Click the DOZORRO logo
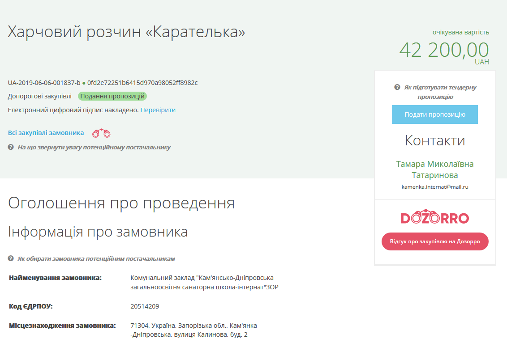507x347 pixels. (434, 218)
